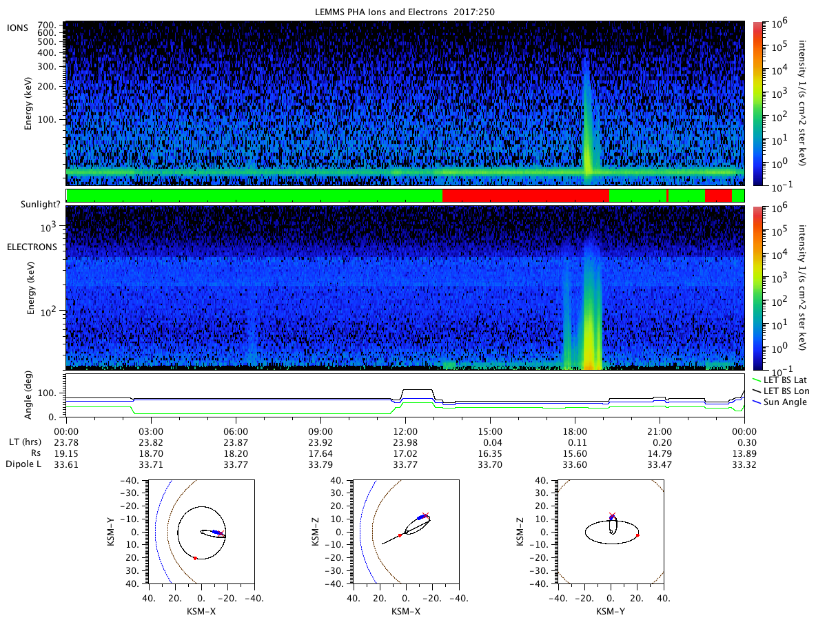
Task: Click the 18:00 time axis label
Action: pyautogui.click(x=575, y=431)
